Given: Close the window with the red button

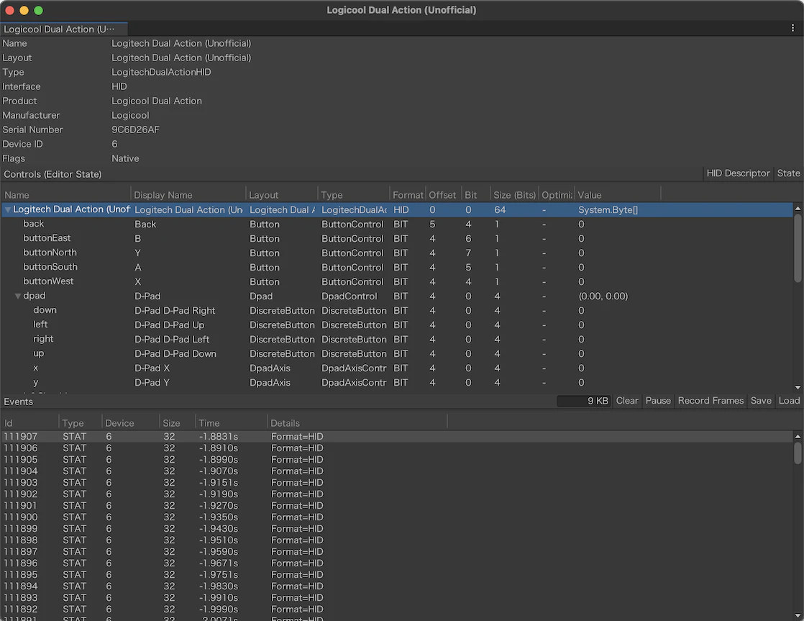Looking at the screenshot, I should tap(9, 10).
